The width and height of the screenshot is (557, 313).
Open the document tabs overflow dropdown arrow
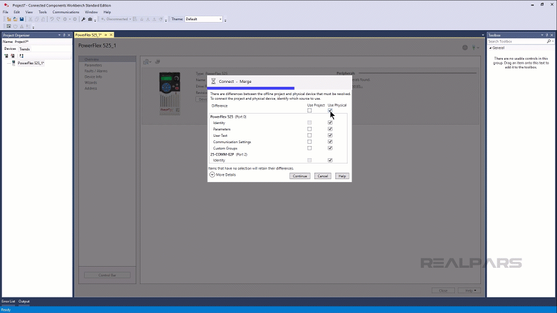[483, 35]
